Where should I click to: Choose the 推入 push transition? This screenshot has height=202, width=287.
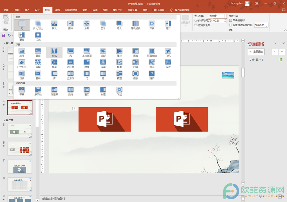coord(54,25)
